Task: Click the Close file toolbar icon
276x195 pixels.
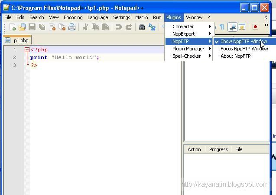Action: click(x=52, y=27)
